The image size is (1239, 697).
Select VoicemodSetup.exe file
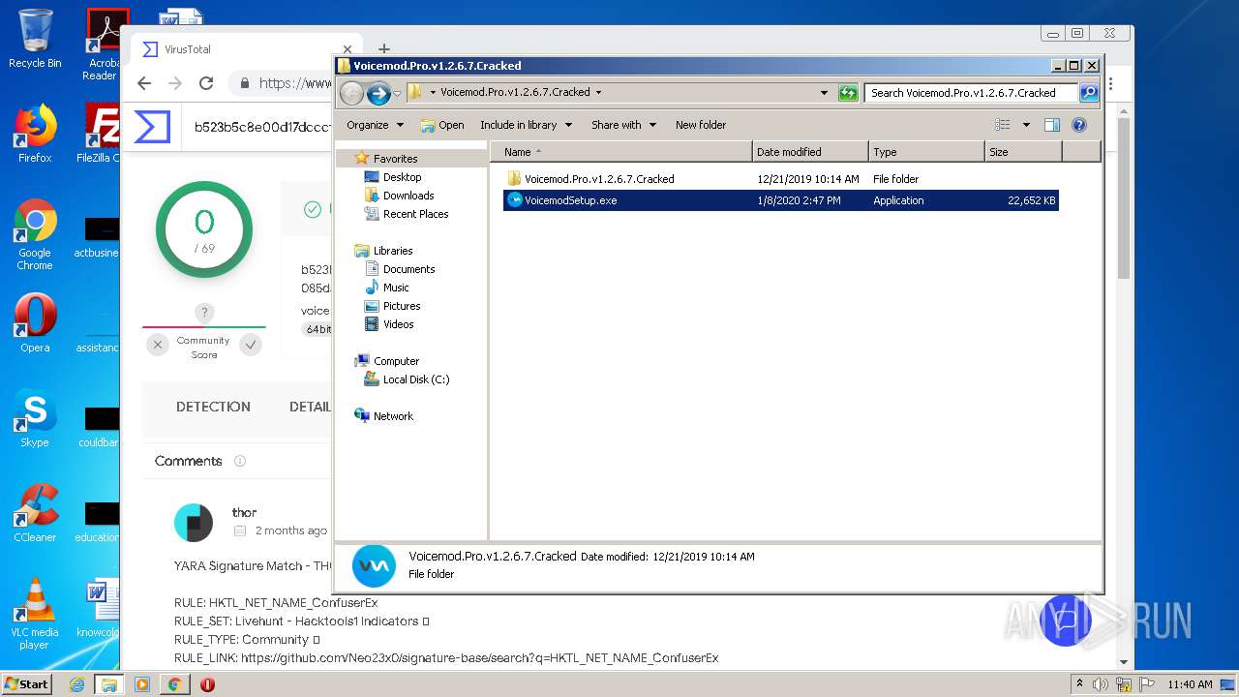[x=780, y=200]
